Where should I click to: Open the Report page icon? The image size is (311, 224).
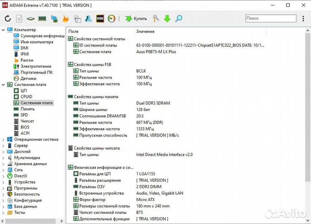pos(19,19)
